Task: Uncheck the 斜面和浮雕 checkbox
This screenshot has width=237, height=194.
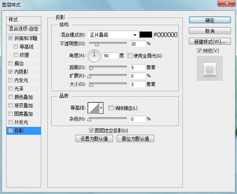Action: (x=10, y=38)
